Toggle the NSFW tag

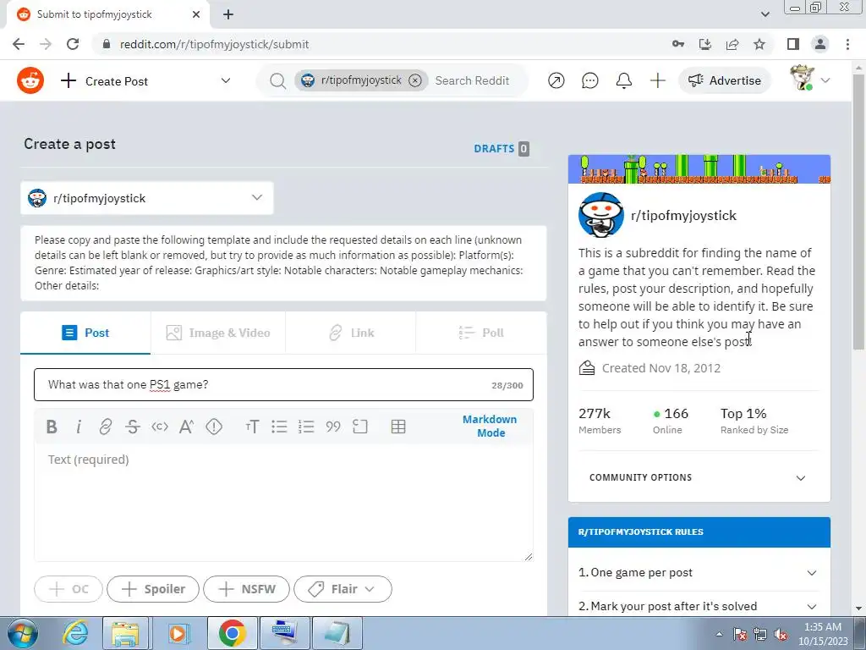click(246, 589)
